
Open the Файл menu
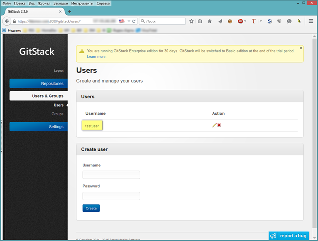coord(6,3)
